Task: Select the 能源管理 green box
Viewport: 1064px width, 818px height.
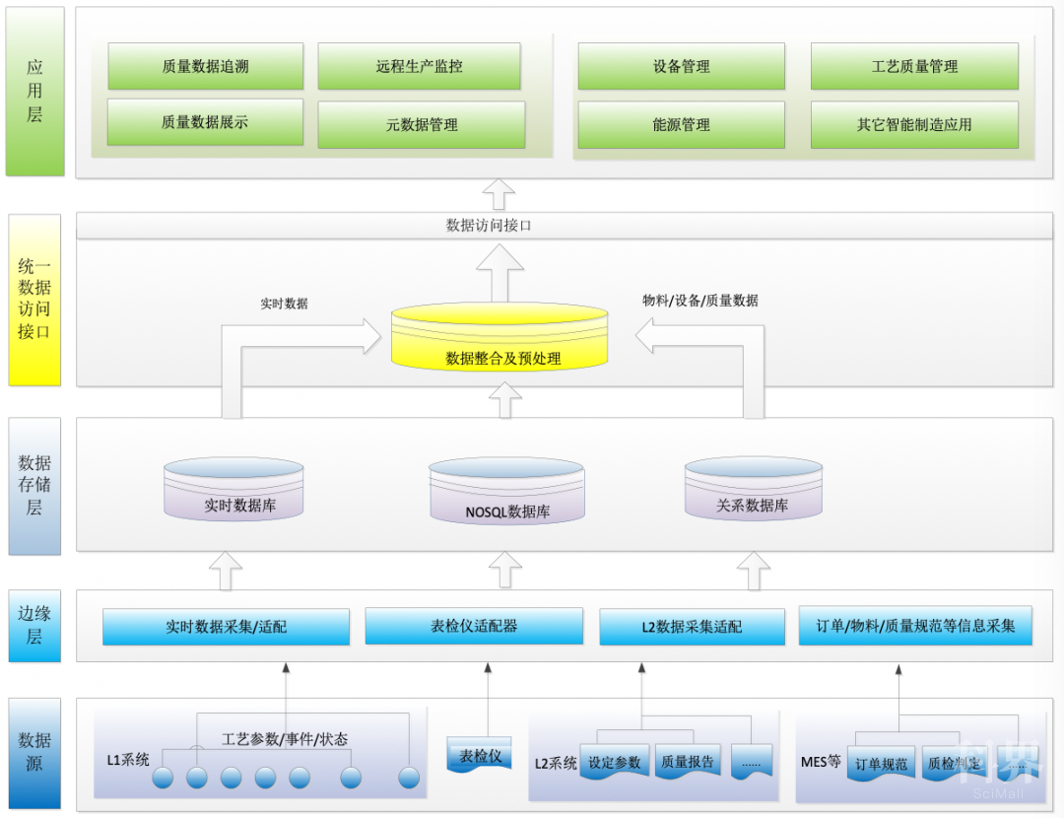Action: (x=682, y=125)
